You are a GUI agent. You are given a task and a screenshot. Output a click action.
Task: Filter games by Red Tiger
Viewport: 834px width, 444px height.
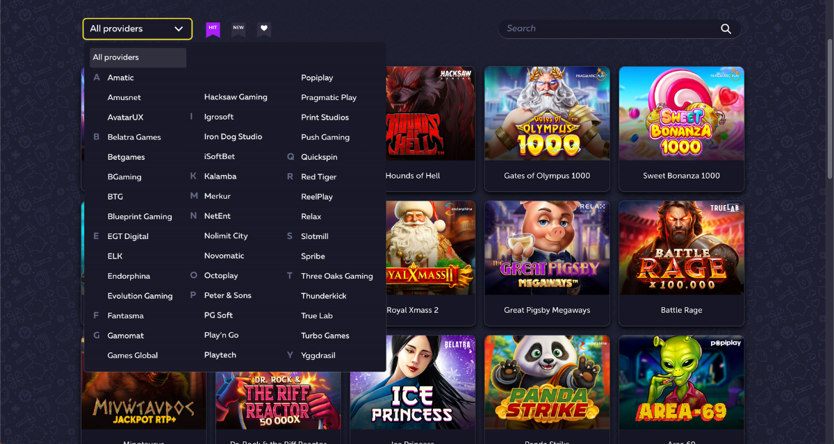319,177
